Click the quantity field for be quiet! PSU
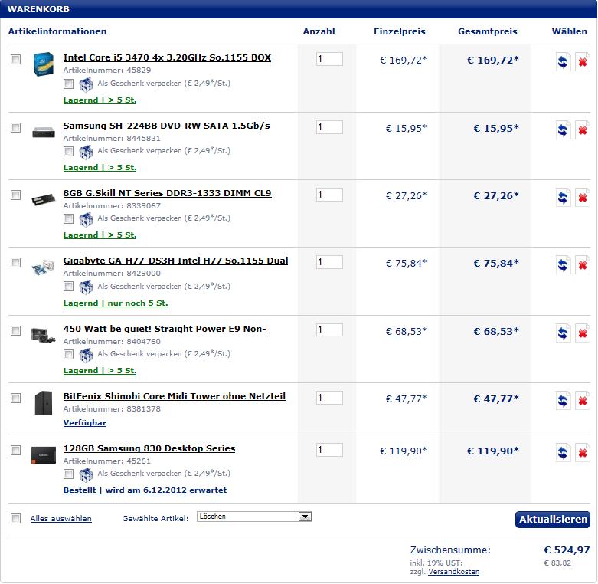This screenshot has height=584, width=598. (329, 330)
